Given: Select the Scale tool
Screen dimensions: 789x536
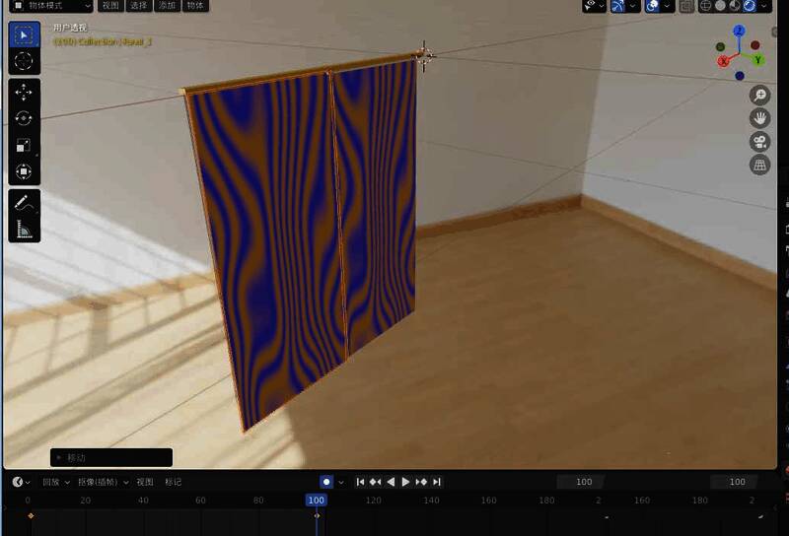Looking at the screenshot, I should click(x=24, y=146).
